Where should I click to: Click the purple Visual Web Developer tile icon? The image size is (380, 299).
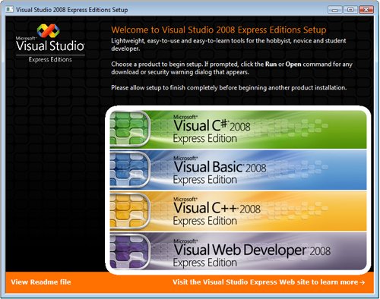(x=130, y=252)
